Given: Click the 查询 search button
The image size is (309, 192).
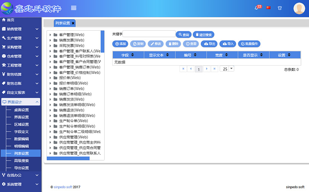Looking at the screenshot, I should point(184,35).
